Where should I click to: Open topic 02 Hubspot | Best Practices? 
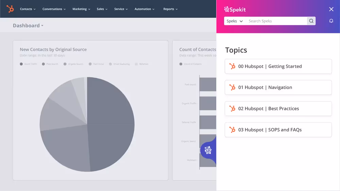click(x=278, y=109)
